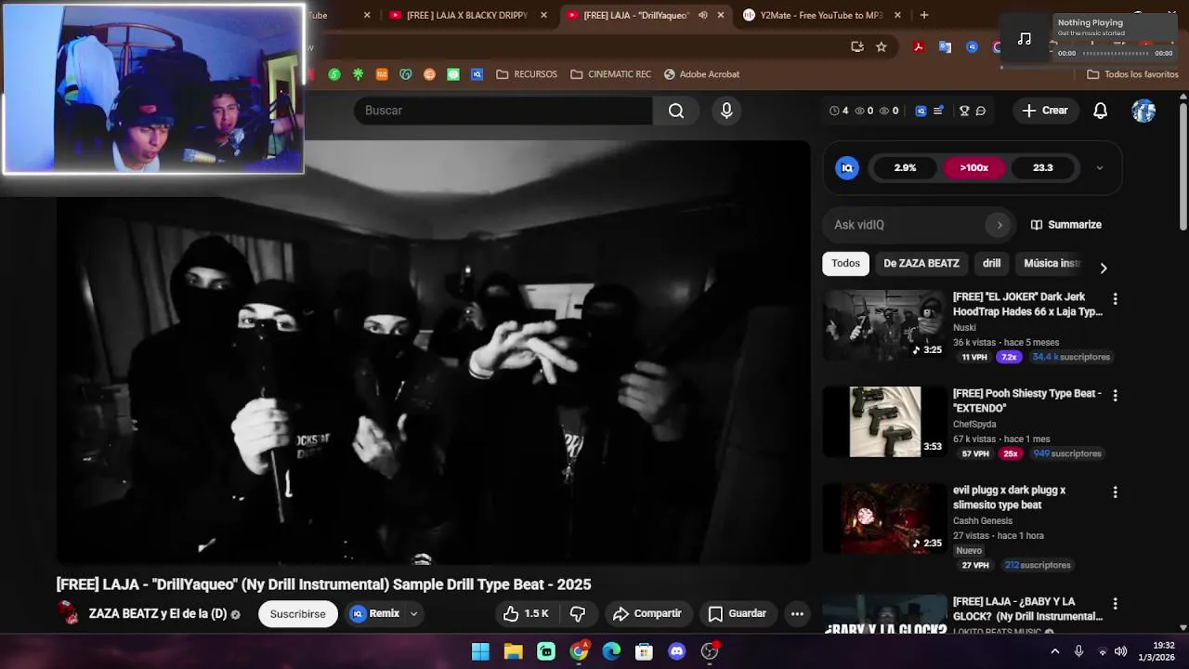Open Google Translate extension icon
Screen dimensions: 1189x669
pos(945,46)
